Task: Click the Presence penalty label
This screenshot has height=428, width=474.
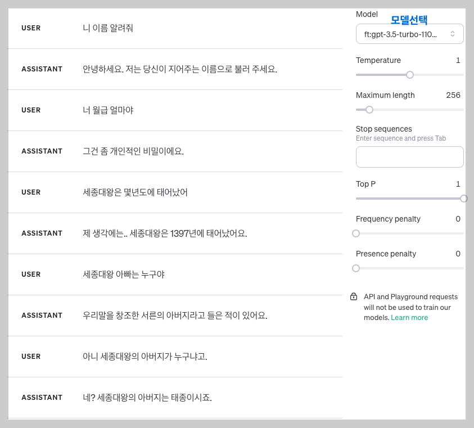Action: coord(386,254)
